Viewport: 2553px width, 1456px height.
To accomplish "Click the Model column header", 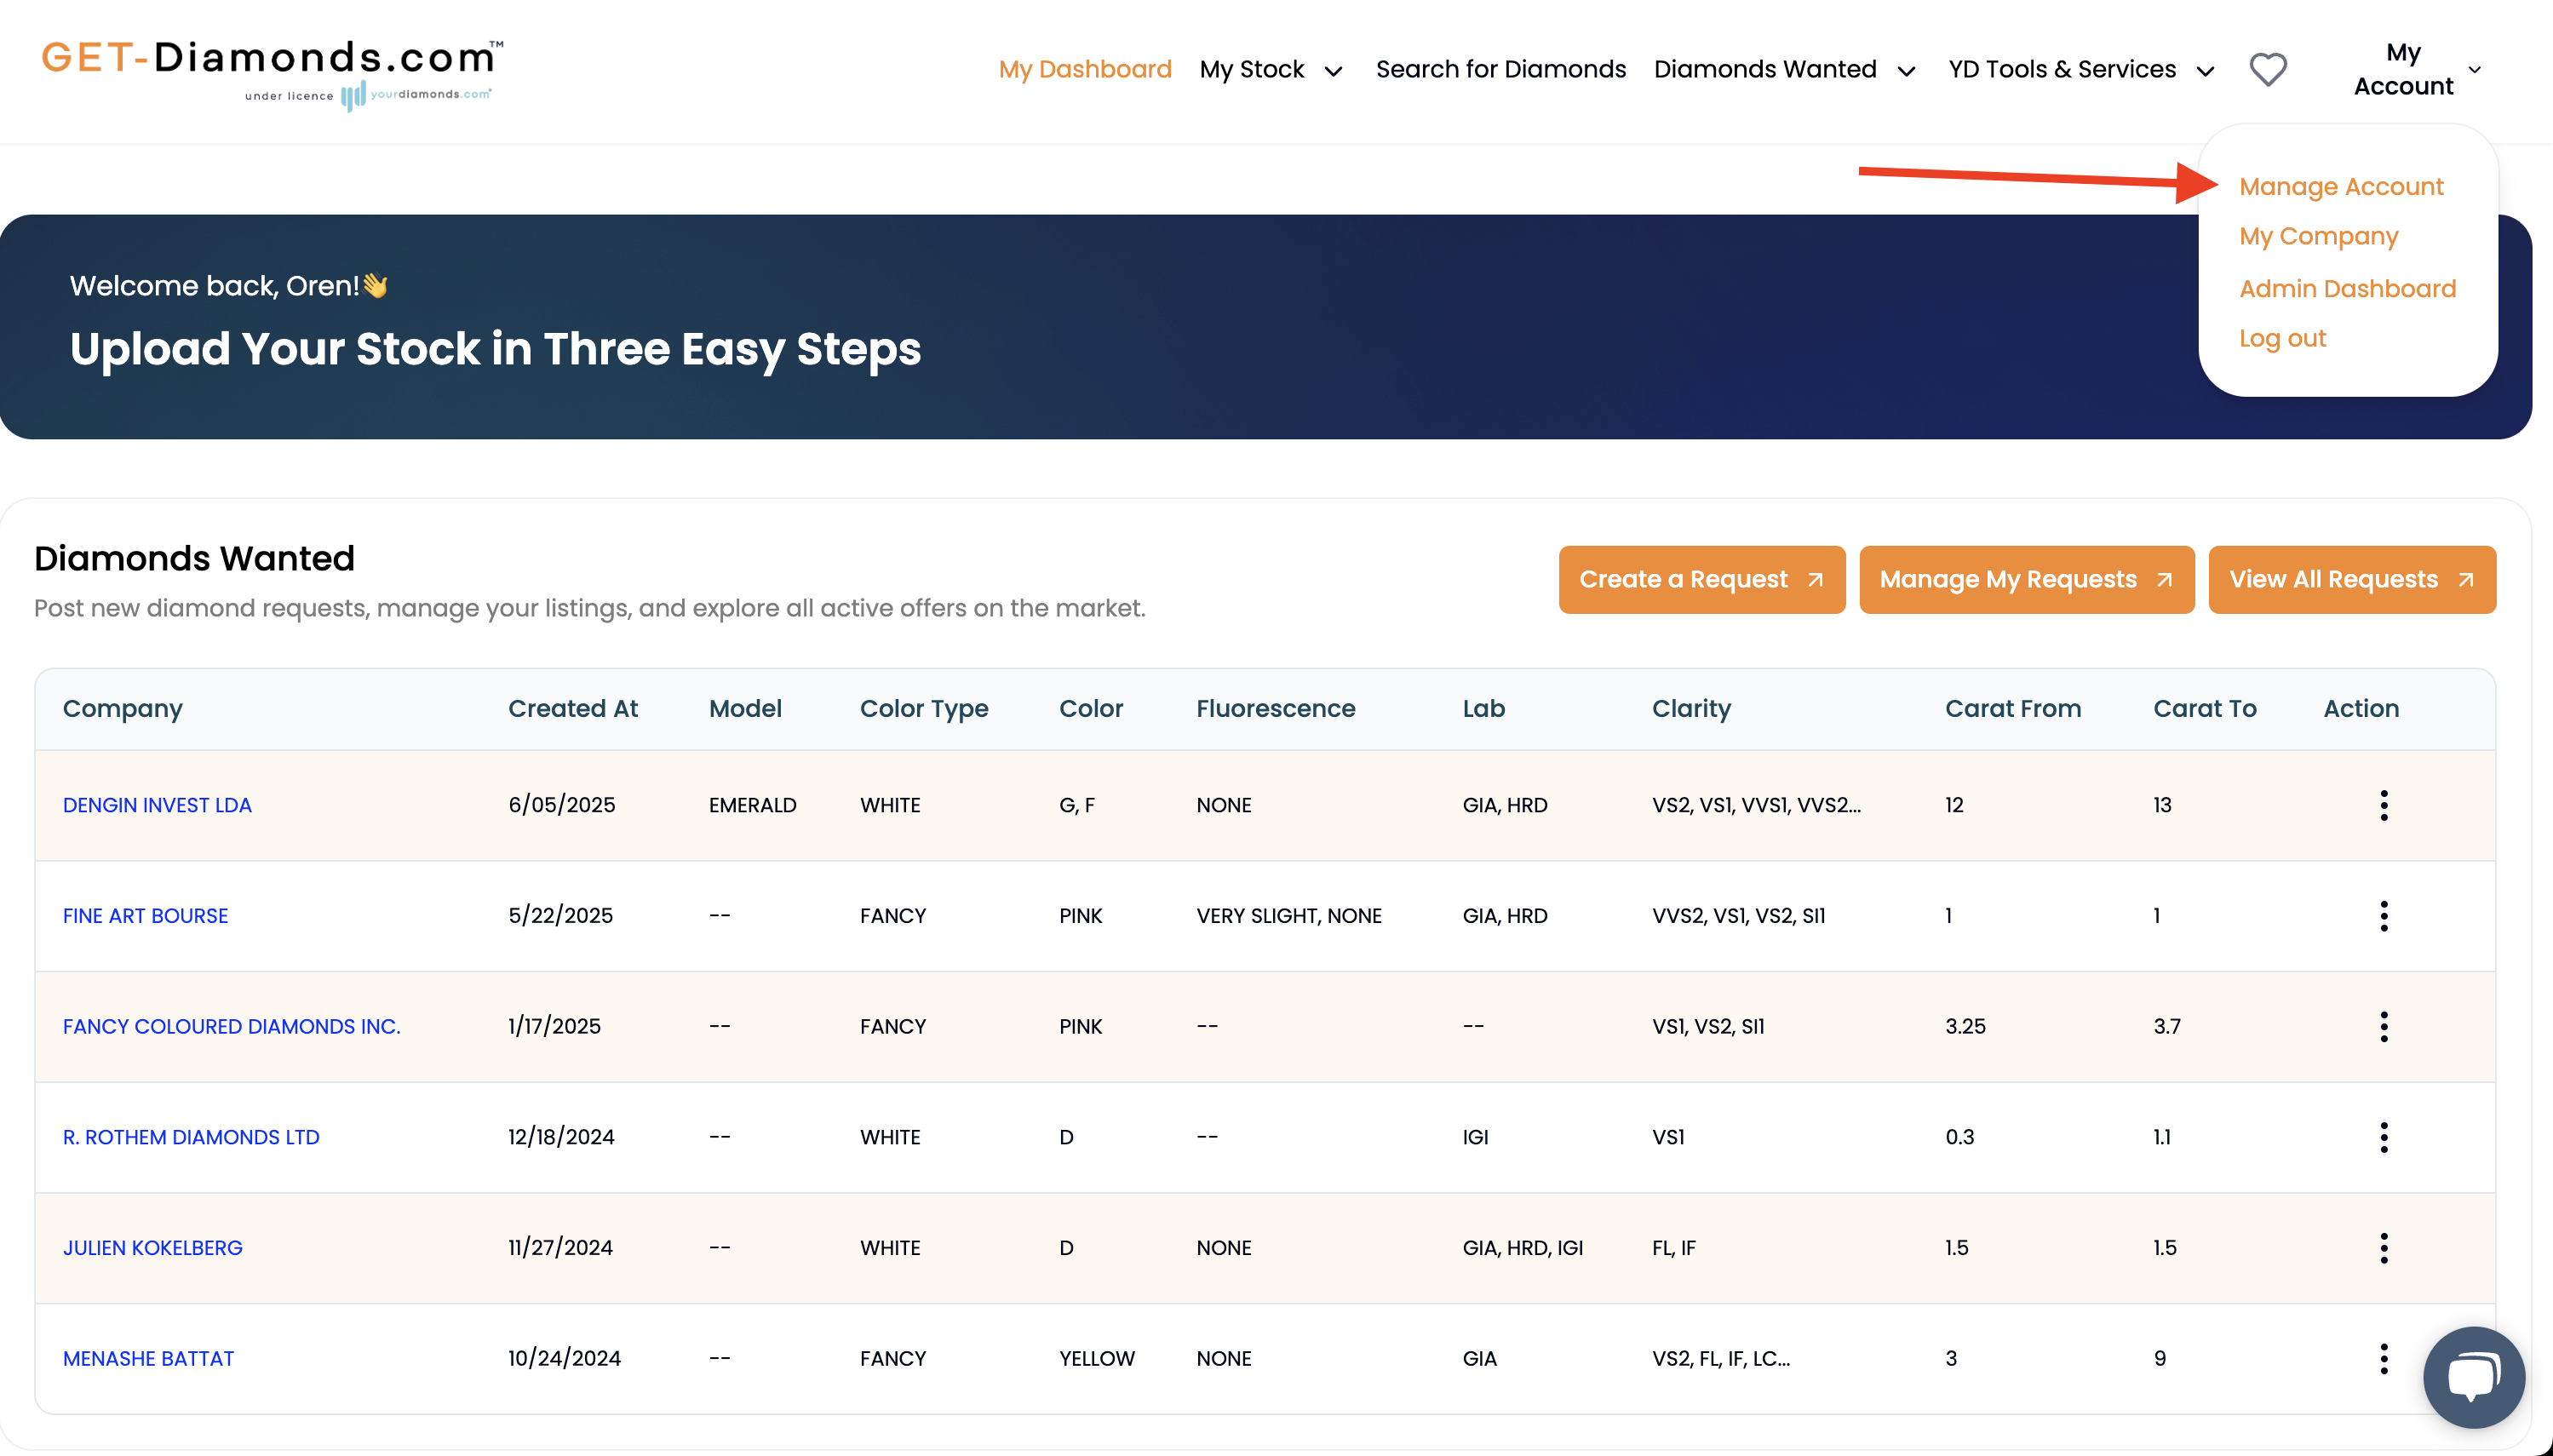I will 745,709.
